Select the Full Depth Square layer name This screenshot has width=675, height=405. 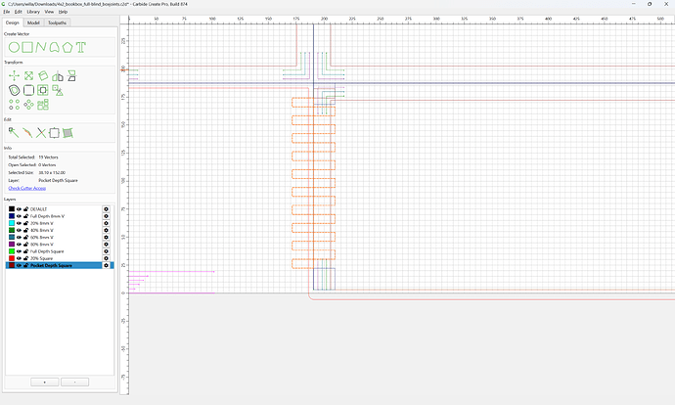point(47,251)
